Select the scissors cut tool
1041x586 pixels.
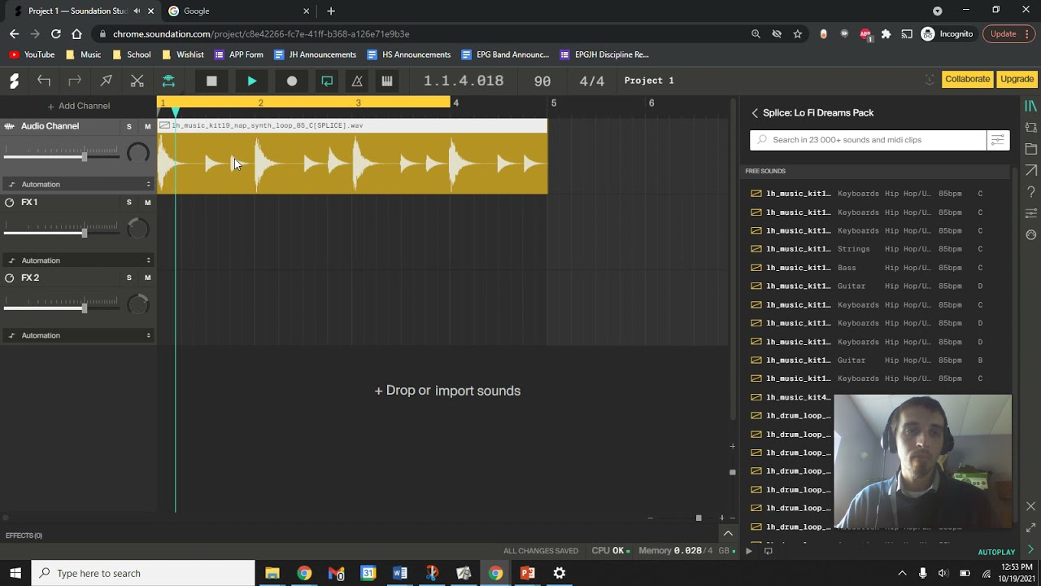137,81
